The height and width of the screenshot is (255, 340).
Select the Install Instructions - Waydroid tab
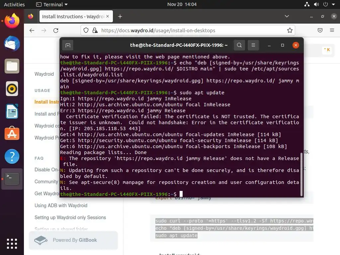(x=76, y=17)
